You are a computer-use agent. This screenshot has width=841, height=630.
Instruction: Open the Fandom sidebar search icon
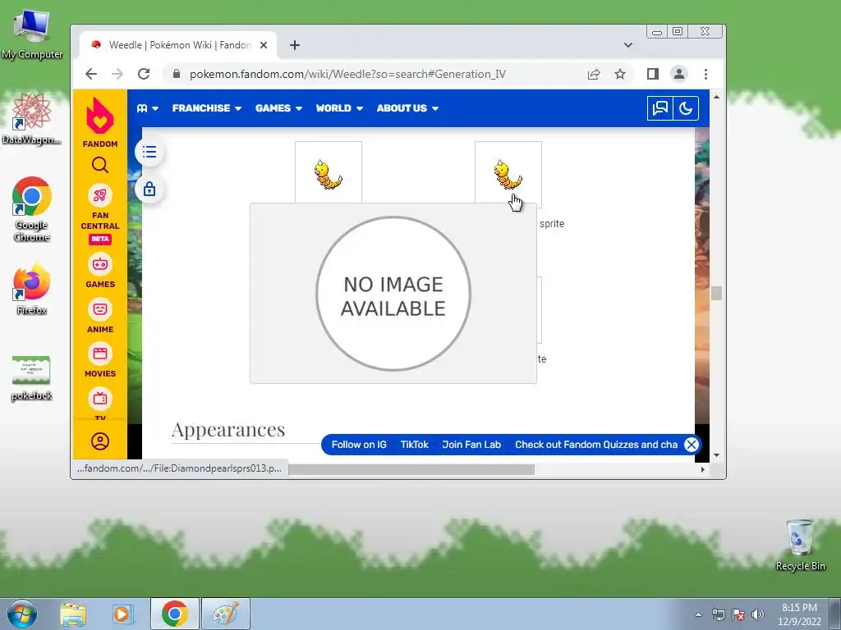point(99,165)
